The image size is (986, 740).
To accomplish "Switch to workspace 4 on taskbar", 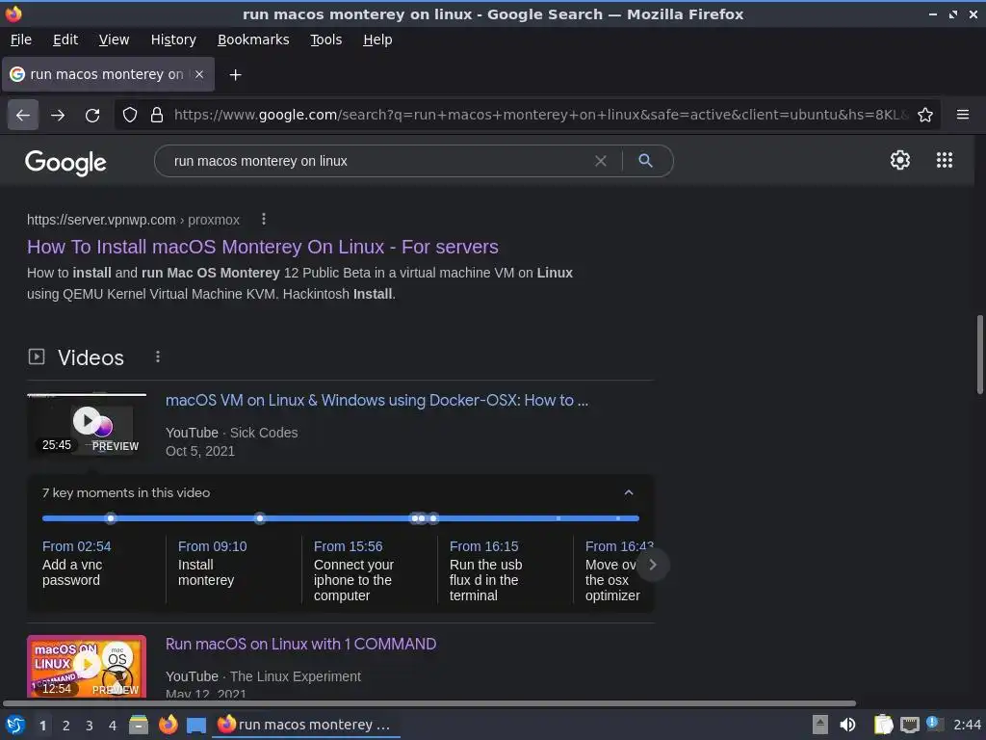I will [113, 726].
